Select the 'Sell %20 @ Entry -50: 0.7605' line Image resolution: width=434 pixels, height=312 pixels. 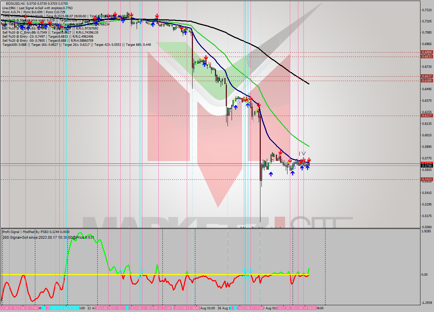pyautogui.click(x=24, y=40)
